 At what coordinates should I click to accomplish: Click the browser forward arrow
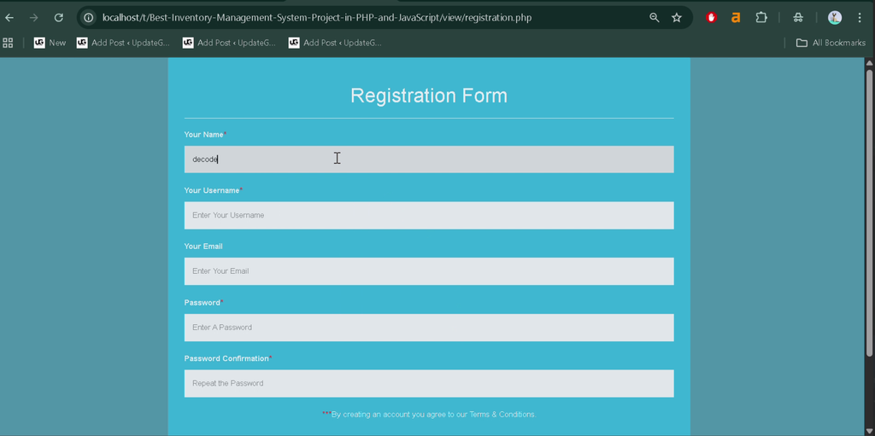tap(34, 18)
